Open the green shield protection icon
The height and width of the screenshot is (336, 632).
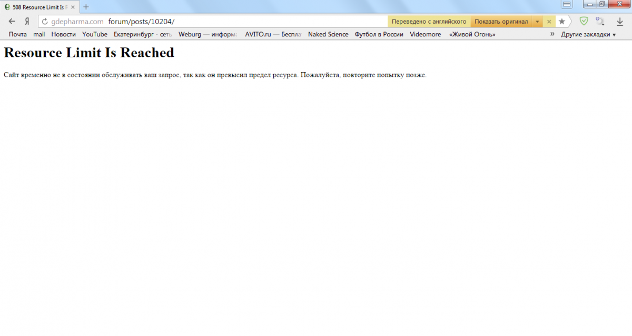tap(584, 21)
